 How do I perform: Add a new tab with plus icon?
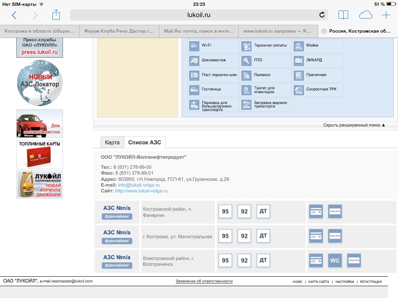386,15
